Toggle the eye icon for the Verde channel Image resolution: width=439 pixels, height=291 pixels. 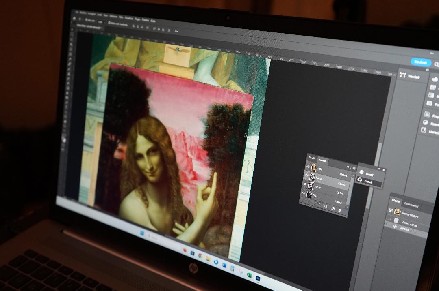click(305, 184)
